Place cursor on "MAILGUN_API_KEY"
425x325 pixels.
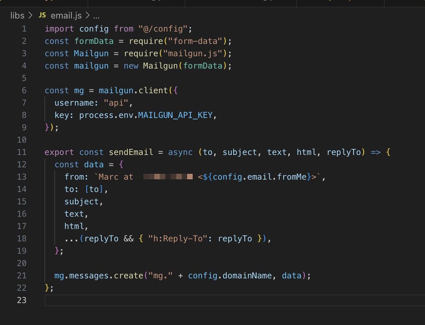[x=175, y=115]
